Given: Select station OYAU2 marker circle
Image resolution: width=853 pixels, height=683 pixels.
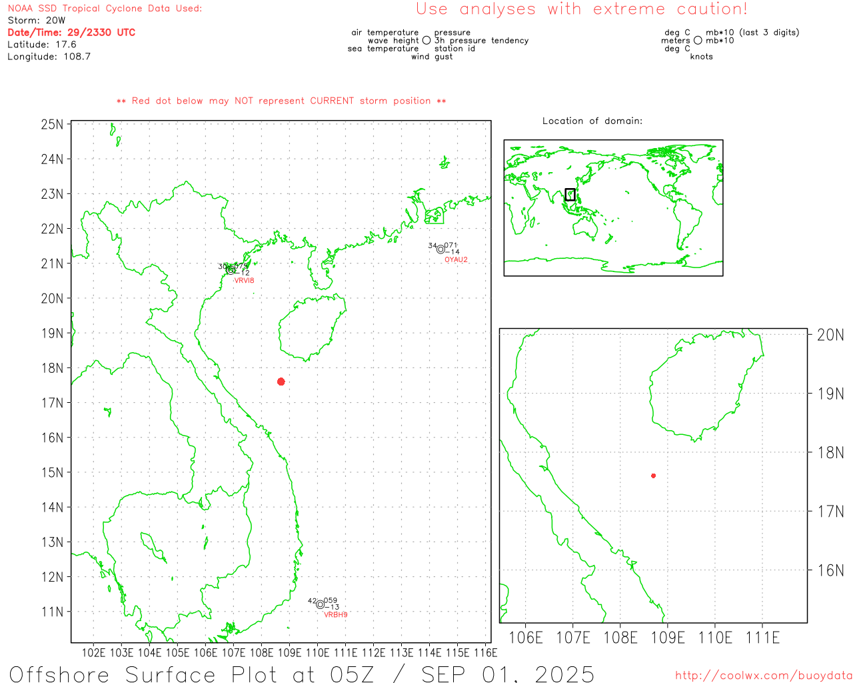Looking at the screenshot, I should [440, 249].
